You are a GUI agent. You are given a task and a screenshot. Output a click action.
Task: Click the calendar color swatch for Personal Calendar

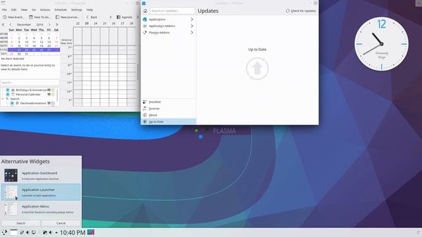53,95
